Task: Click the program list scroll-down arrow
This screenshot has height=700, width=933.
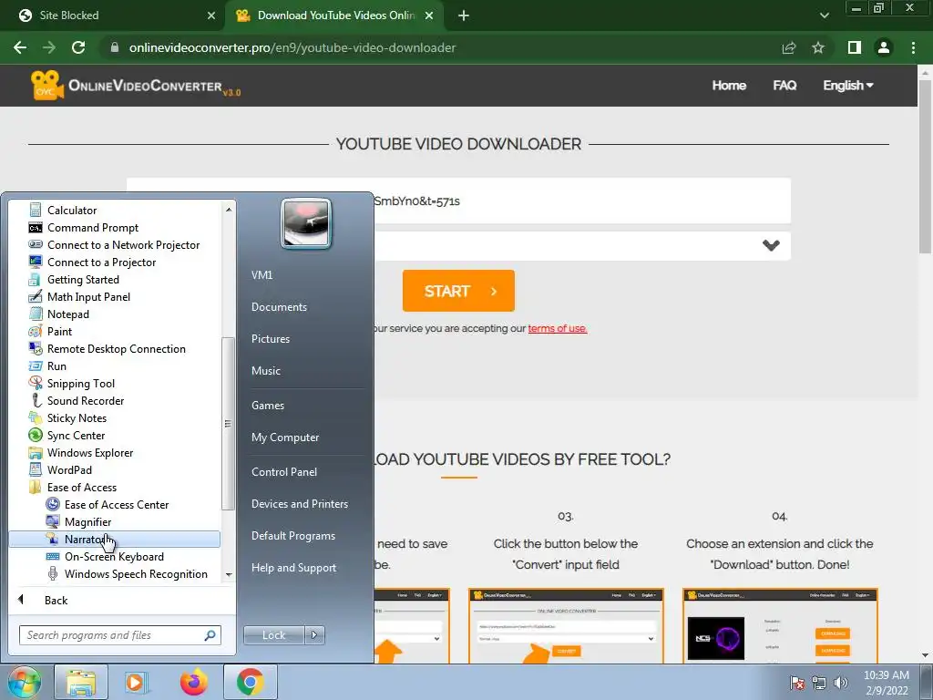Action: [229, 575]
